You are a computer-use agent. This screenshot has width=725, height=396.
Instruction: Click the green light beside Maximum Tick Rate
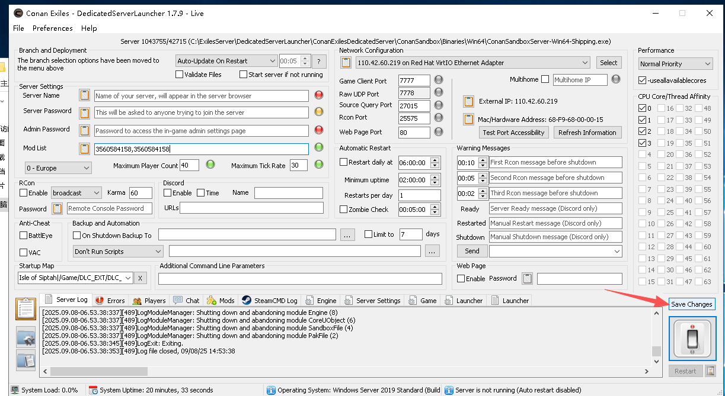pos(320,165)
